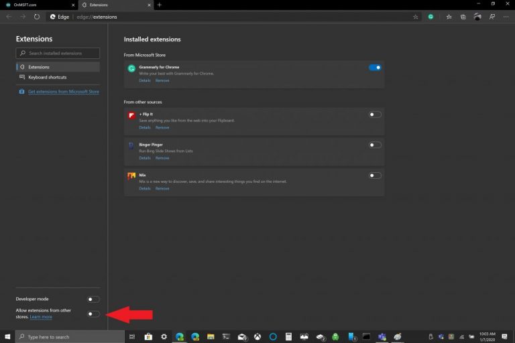The image size is (515, 343).
Task: Close the Extensions tab
Action: (149, 5)
